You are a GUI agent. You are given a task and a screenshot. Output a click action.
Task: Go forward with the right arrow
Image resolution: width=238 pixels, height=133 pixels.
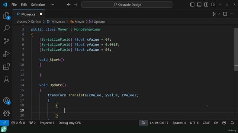[x=75, y=5]
